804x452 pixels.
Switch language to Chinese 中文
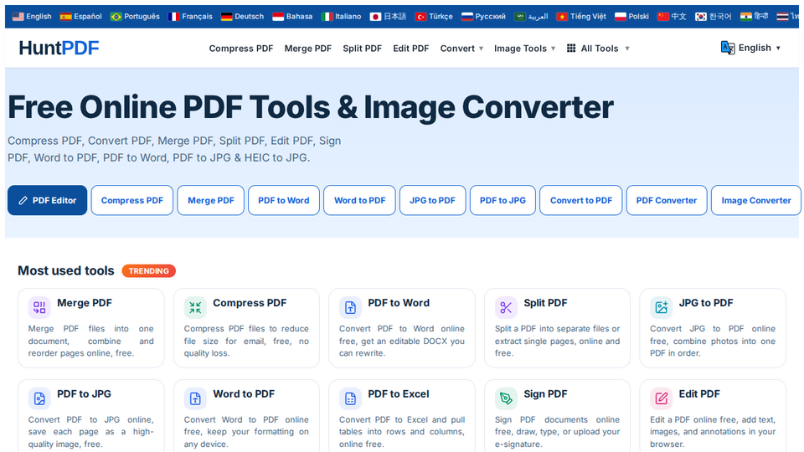672,17
